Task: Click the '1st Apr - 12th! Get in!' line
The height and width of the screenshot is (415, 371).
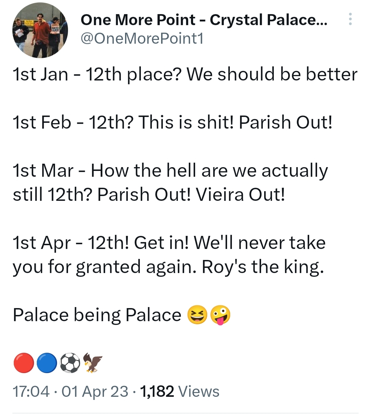Action: coord(169,243)
